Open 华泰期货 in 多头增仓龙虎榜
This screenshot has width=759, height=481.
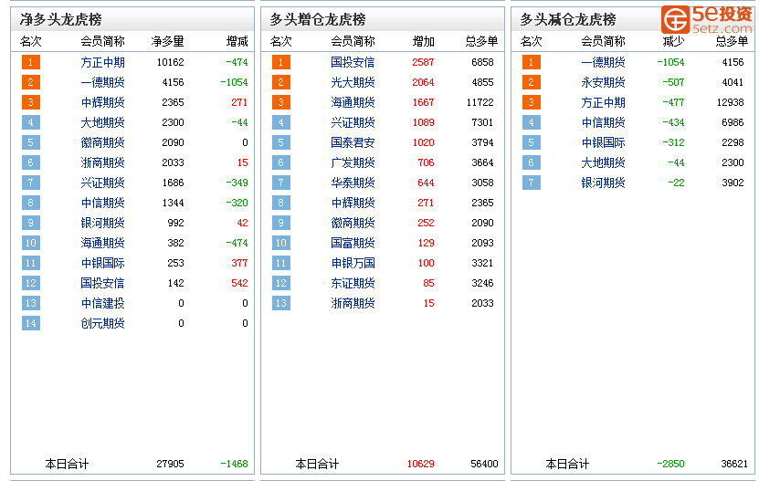coord(353,183)
